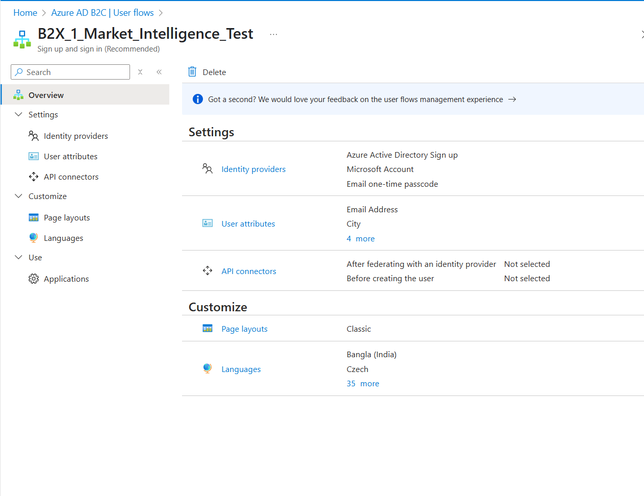Go to Home in the breadcrumb
Image resolution: width=644 pixels, height=496 pixels.
point(25,13)
